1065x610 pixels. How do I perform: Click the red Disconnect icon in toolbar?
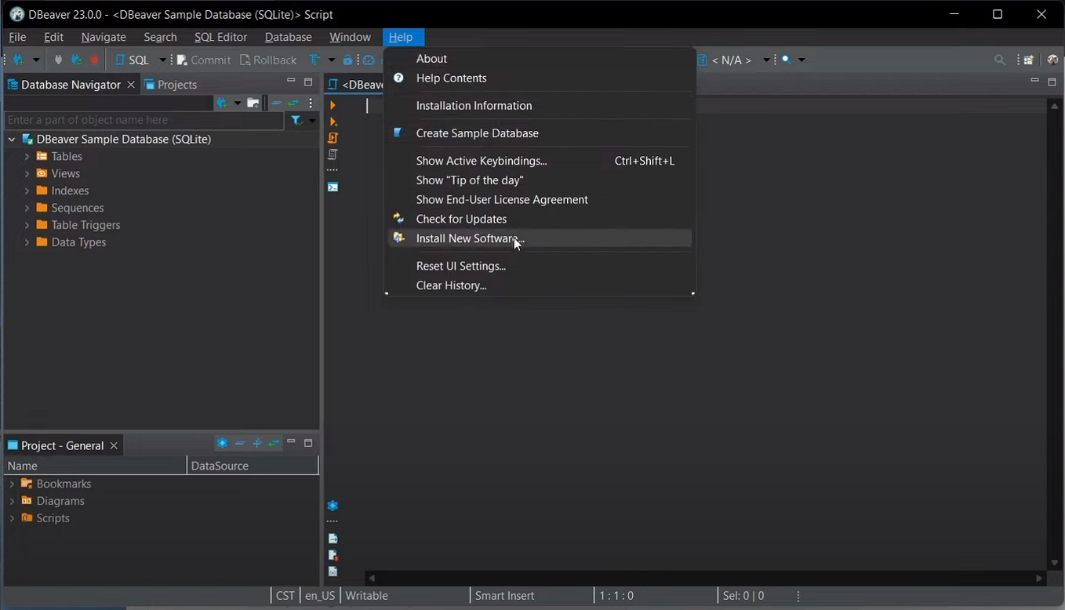tap(94, 60)
